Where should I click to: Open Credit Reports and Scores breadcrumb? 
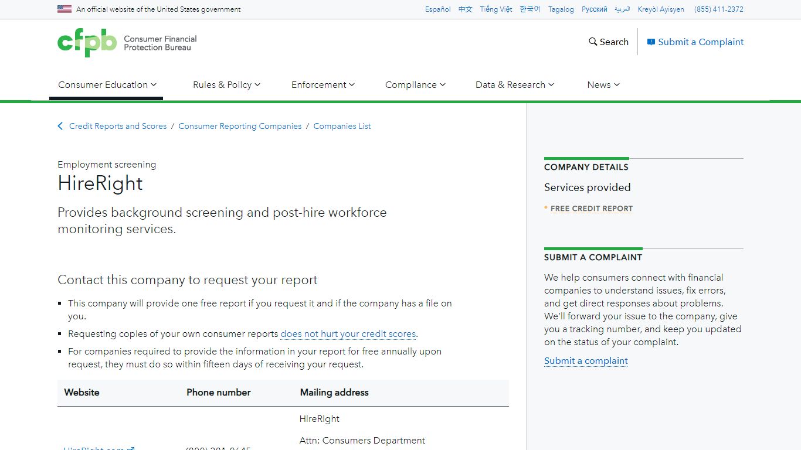(x=118, y=126)
